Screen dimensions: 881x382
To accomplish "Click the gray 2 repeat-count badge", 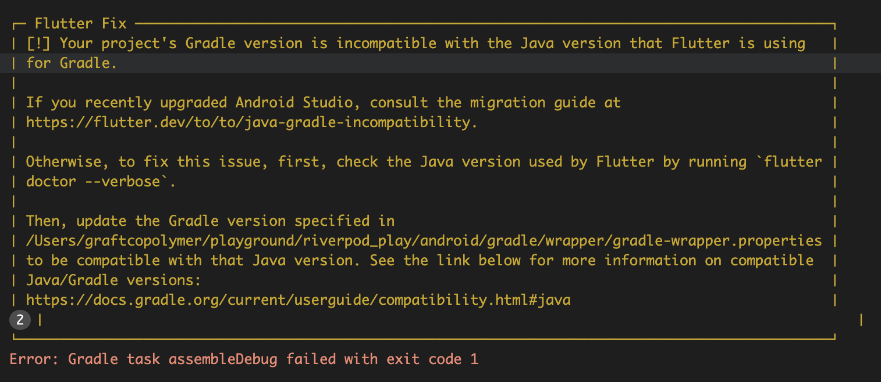I will 20,319.
